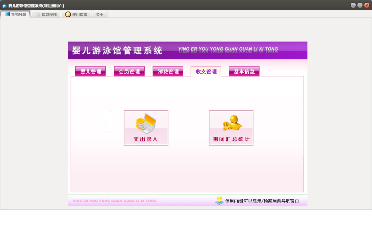
Task: Switch to the 婴儿管理 tab
Action: point(90,71)
